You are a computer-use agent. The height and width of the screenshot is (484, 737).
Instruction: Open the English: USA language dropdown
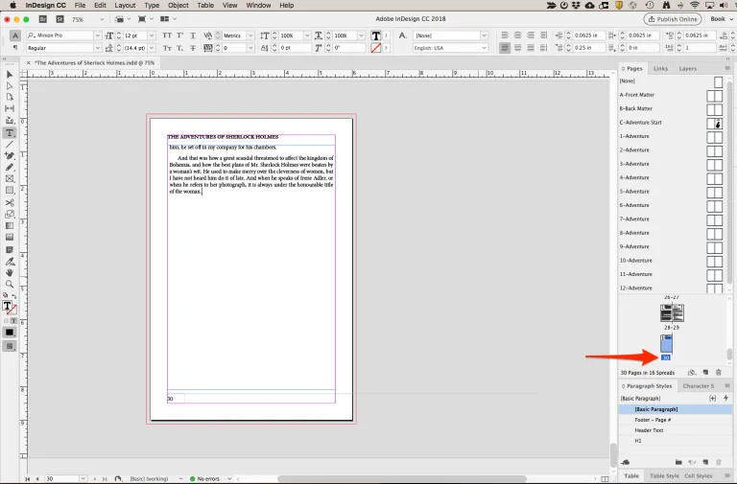click(484, 48)
